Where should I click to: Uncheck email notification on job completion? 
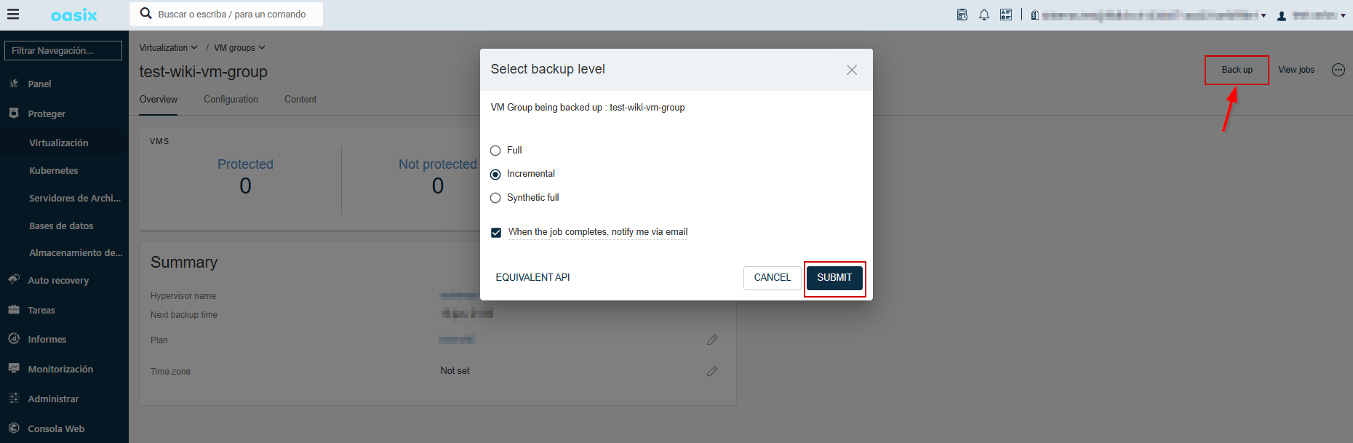point(496,232)
